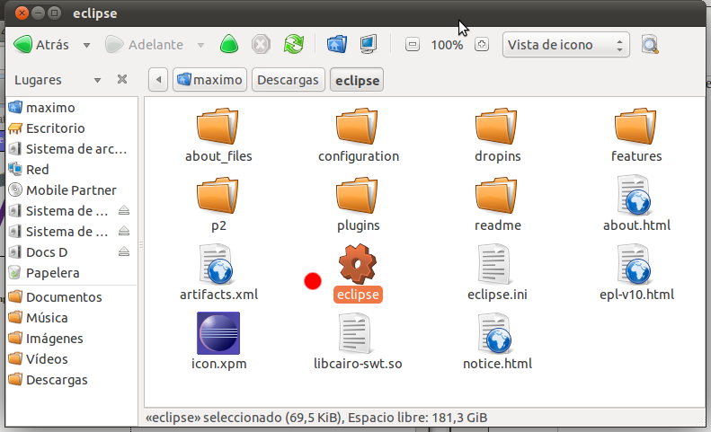Eject the Docs D volume
This screenshot has width=711, height=432.
(124, 251)
